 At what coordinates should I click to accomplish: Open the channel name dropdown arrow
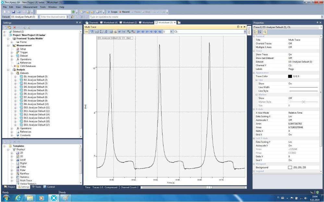pos(67,17)
